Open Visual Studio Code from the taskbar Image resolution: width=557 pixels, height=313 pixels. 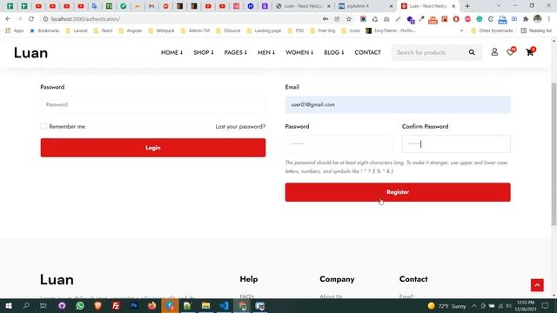tap(224, 305)
